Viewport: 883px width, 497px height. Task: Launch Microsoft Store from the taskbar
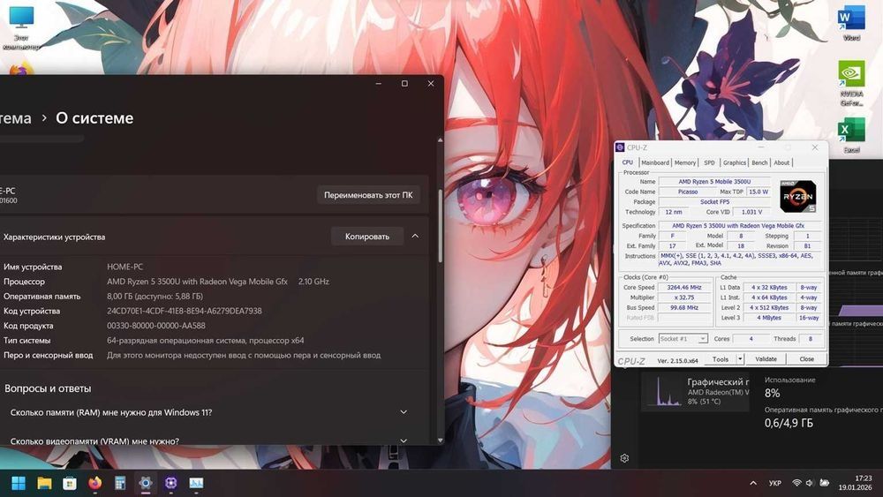tap(70, 483)
